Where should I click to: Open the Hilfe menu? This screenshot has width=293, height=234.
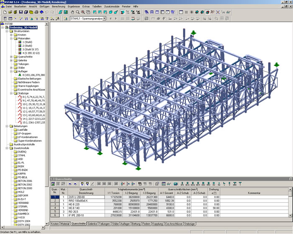point(136,7)
